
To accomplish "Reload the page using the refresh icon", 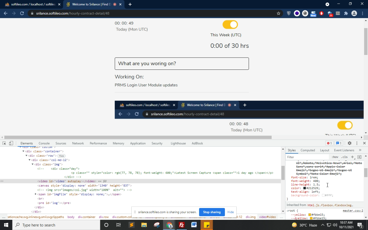I will 22,13.
